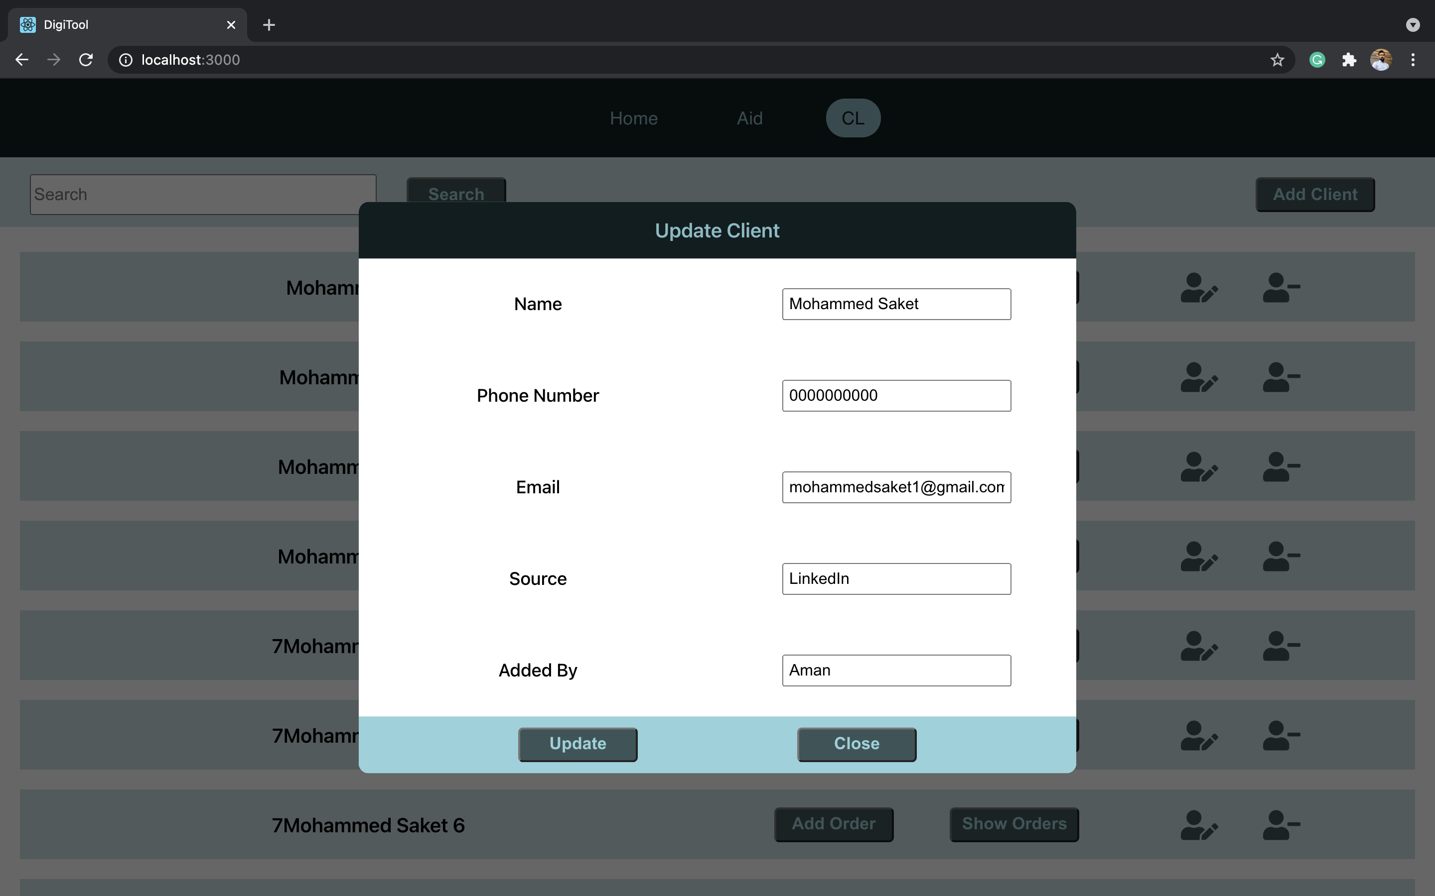1435x896 pixels.
Task: Click inside the Name field of the modal
Action: click(895, 304)
